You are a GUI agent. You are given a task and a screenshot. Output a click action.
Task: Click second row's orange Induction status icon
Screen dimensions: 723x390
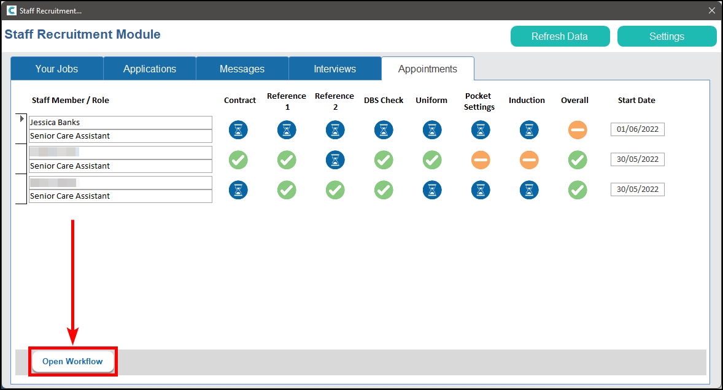point(529,159)
